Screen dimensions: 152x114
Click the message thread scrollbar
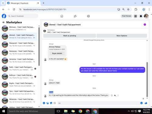point(147,79)
